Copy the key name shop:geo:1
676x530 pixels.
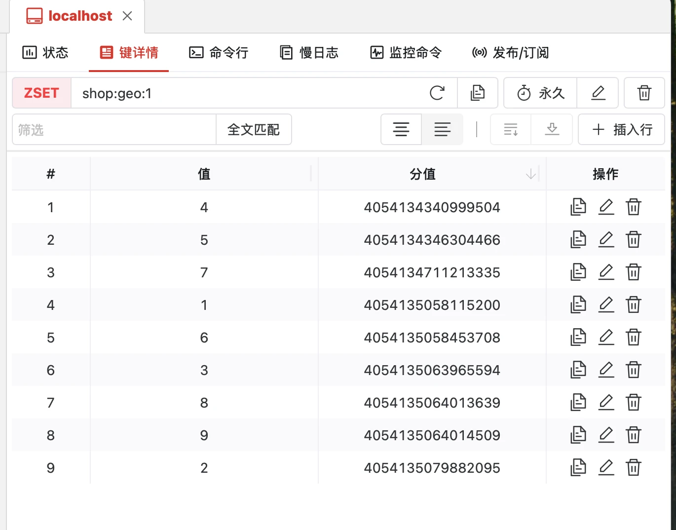click(x=477, y=93)
